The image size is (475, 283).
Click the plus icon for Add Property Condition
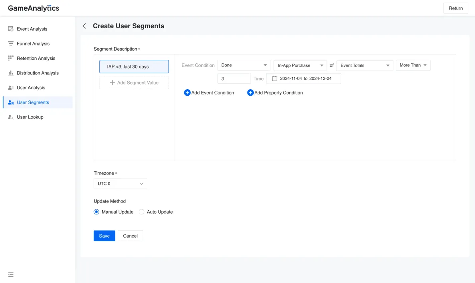pyautogui.click(x=250, y=92)
